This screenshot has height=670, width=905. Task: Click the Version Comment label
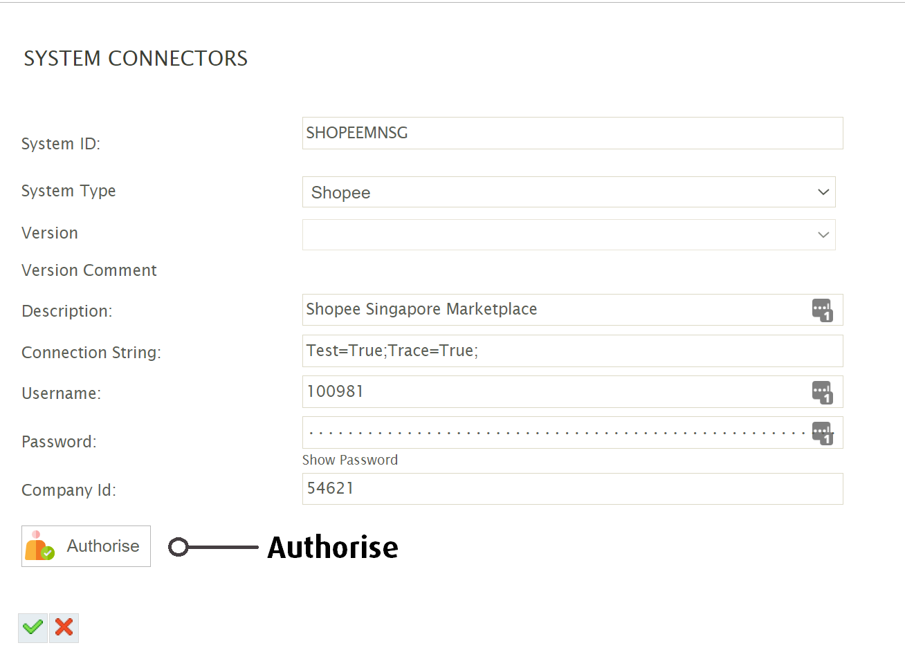coord(89,270)
